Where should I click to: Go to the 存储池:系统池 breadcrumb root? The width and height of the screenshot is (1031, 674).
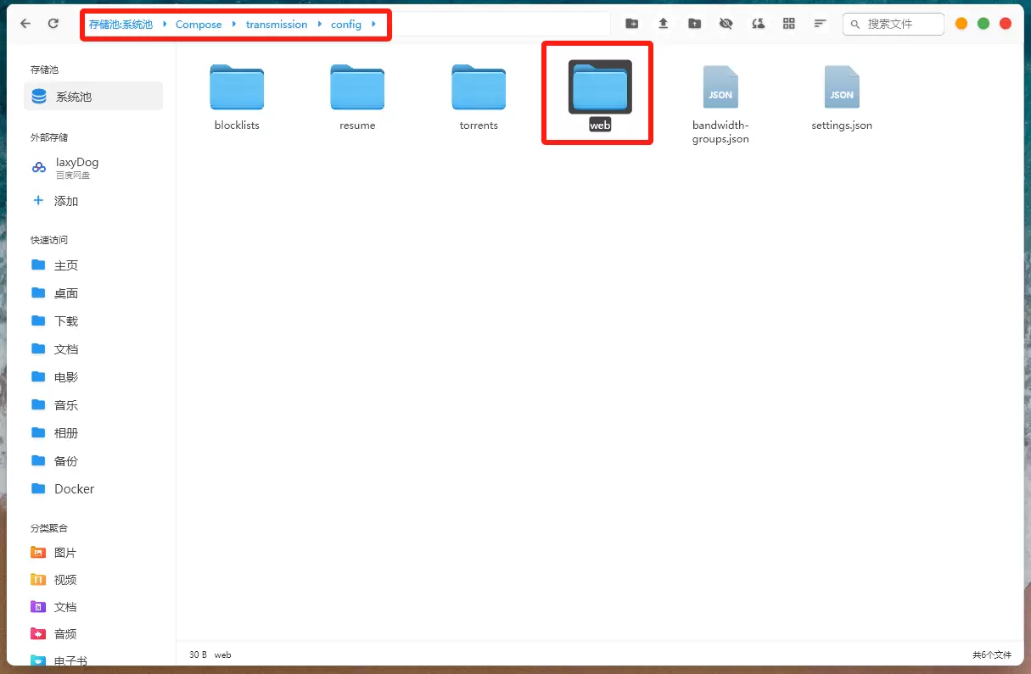[x=120, y=25]
